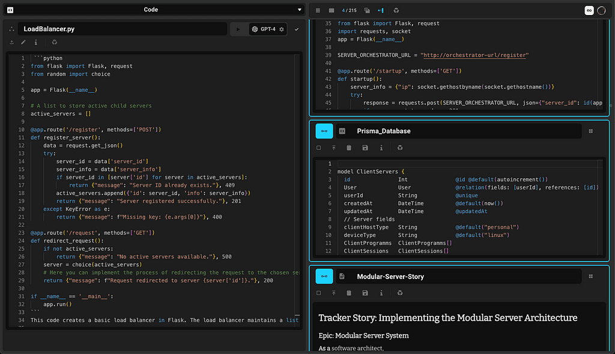Click the 'def startup():' line in right code
The height and width of the screenshot is (354, 615).
[360, 79]
